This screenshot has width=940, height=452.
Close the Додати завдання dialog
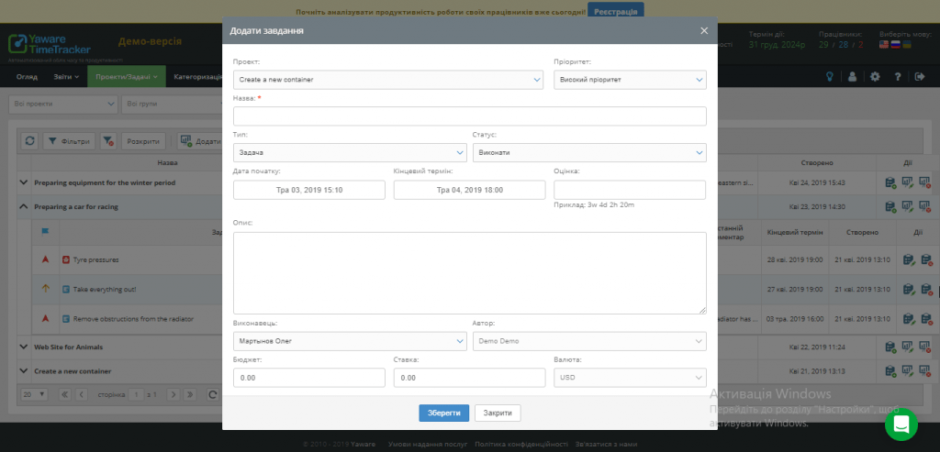[x=704, y=30]
